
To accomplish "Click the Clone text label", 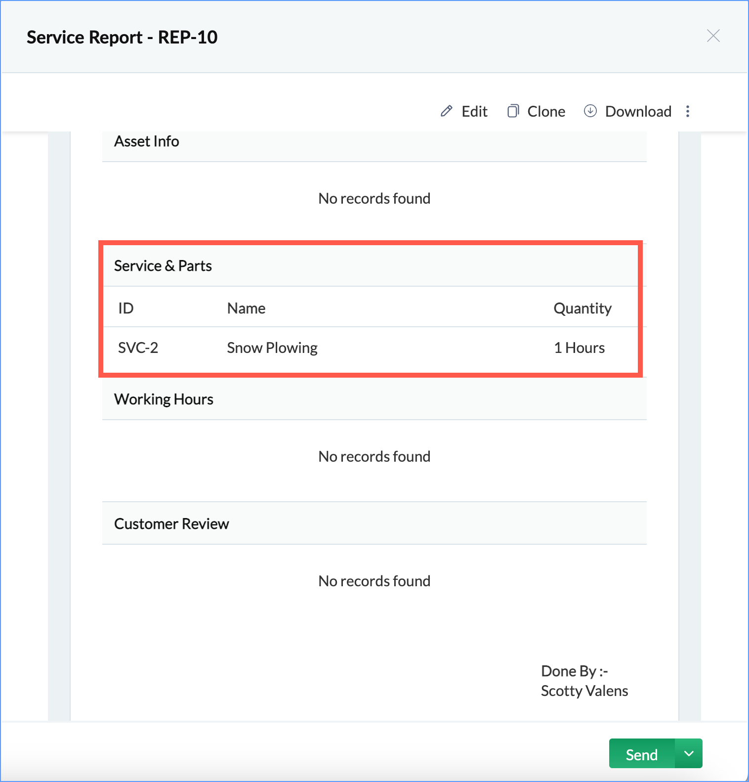I will coord(546,112).
